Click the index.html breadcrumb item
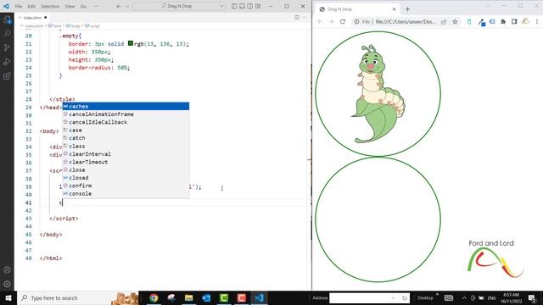The width and height of the screenshot is (543, 305). tap(32, 26)
